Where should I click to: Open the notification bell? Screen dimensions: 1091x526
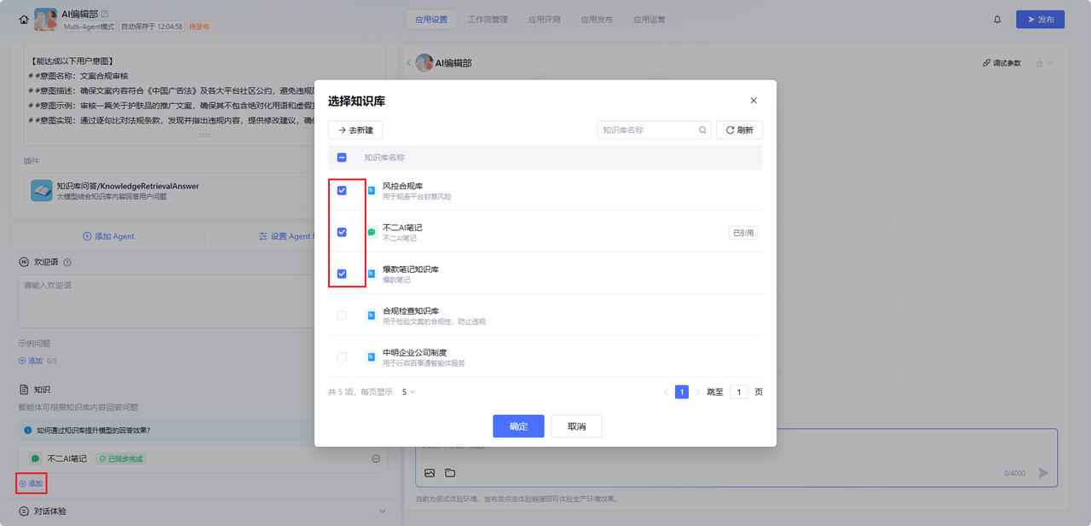click(997, 20)
